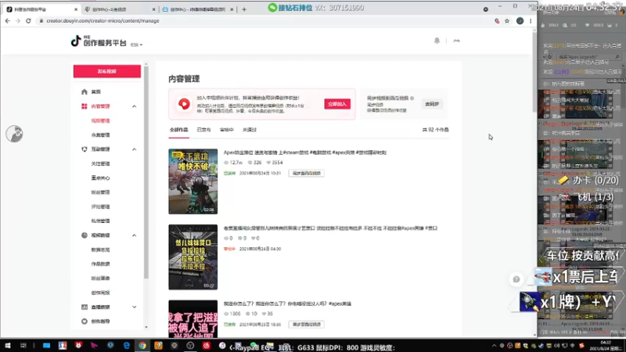Image resolution: width=626 pixels, height=352 pixels.
Task: Click the 去同步 sync button
Action: pos(432,104)
